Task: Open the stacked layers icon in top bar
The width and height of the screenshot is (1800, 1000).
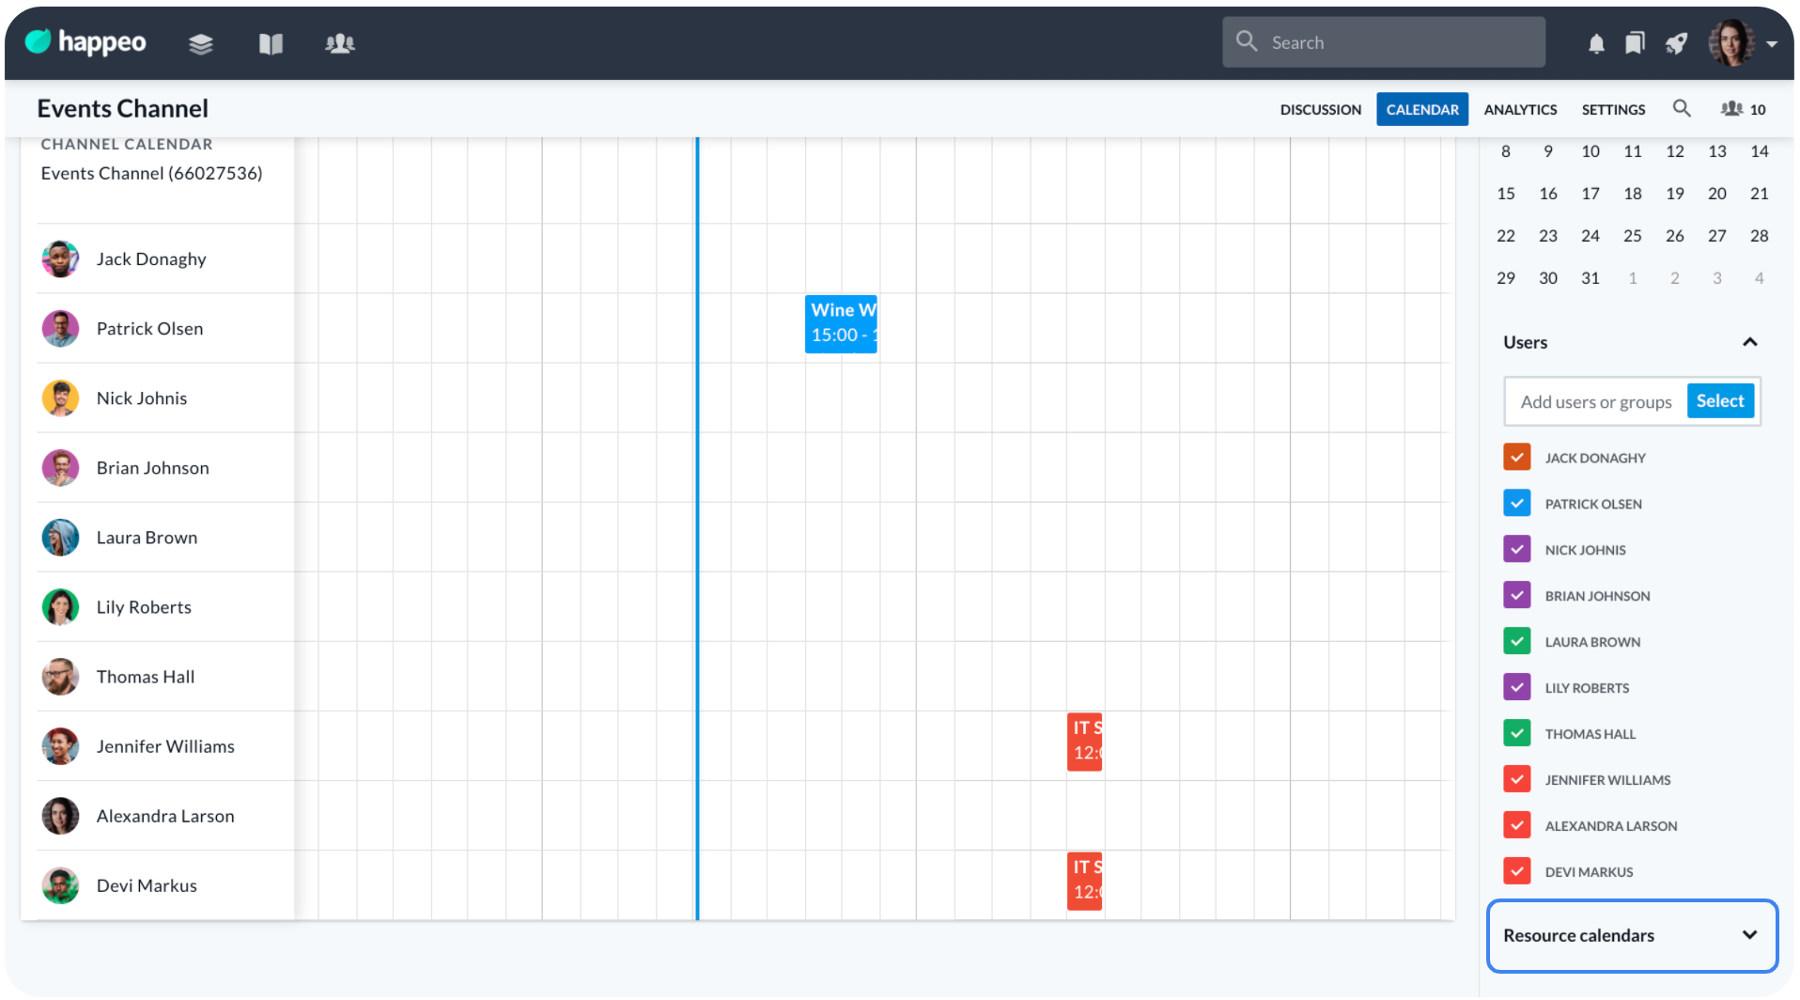Action: pos(200,43)
